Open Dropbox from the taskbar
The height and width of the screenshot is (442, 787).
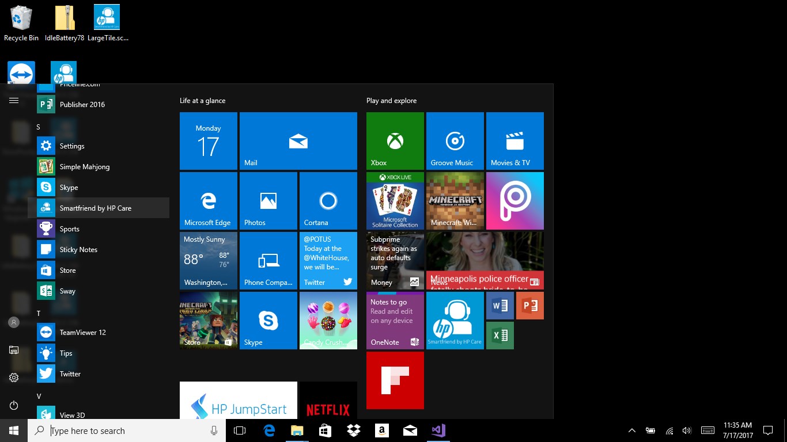point(354,430)
